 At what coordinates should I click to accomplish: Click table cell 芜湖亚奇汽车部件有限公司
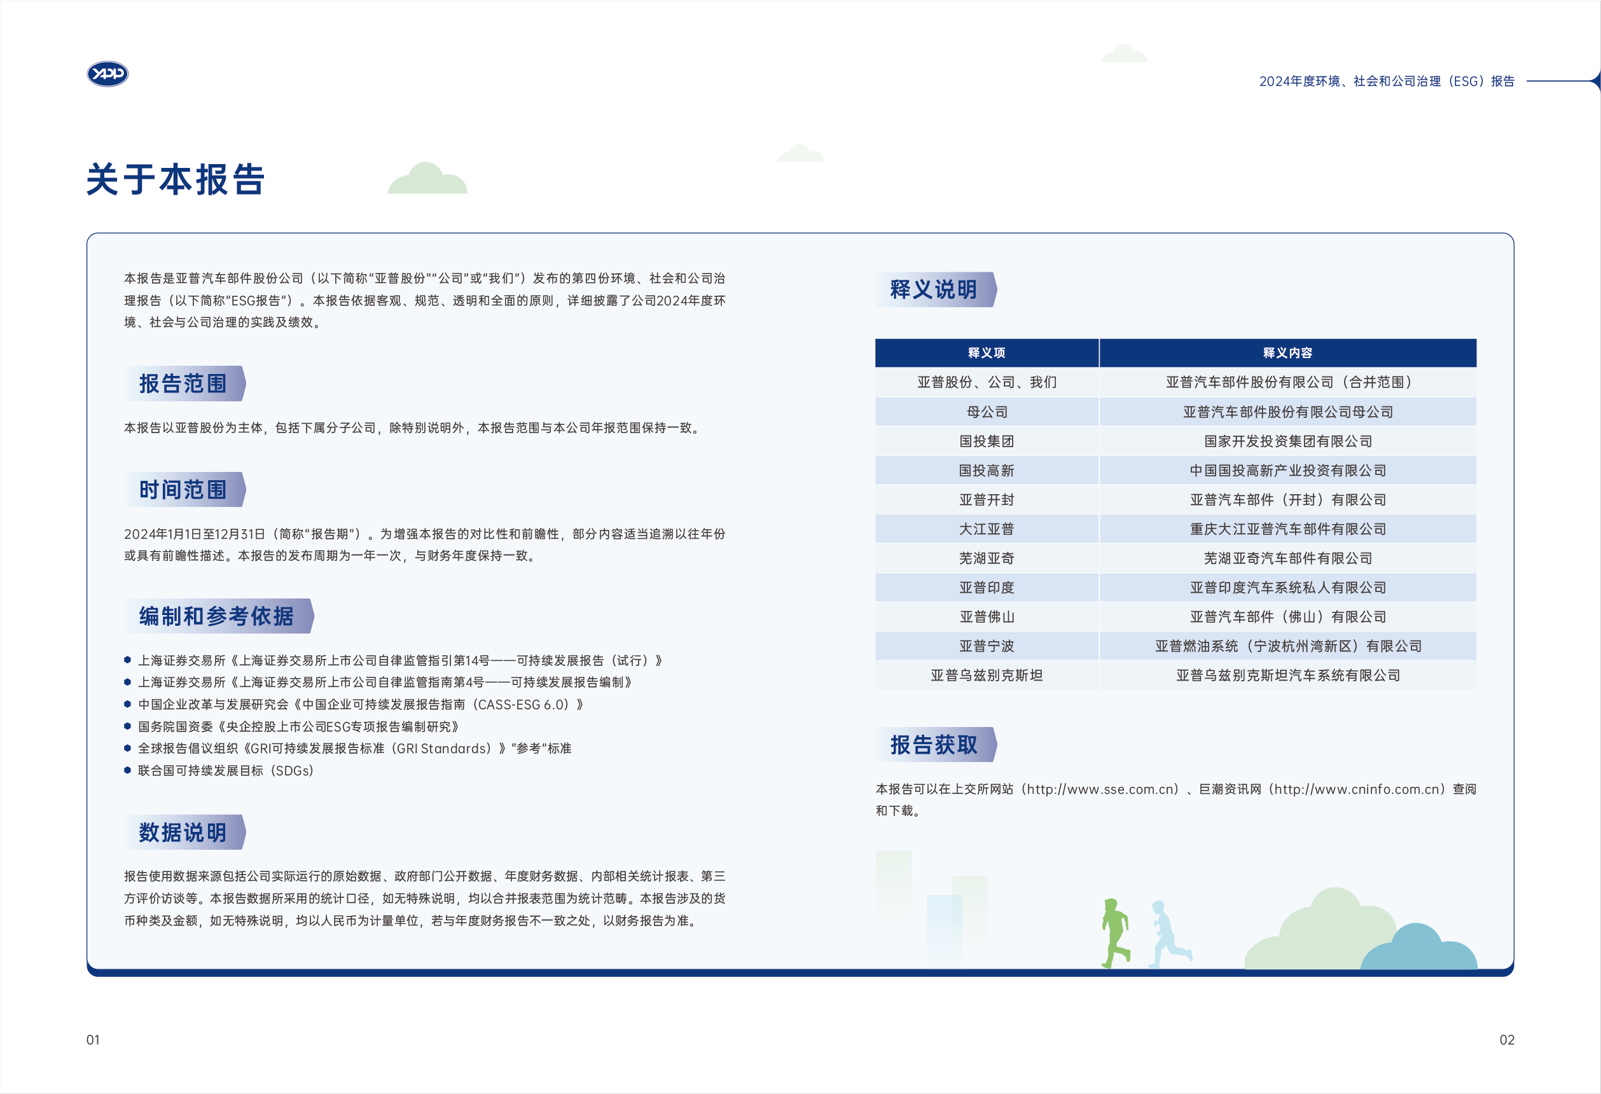point(1287,558)
